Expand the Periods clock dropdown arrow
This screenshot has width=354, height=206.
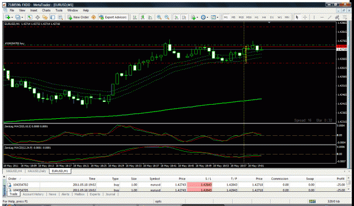tap(207, 18)
